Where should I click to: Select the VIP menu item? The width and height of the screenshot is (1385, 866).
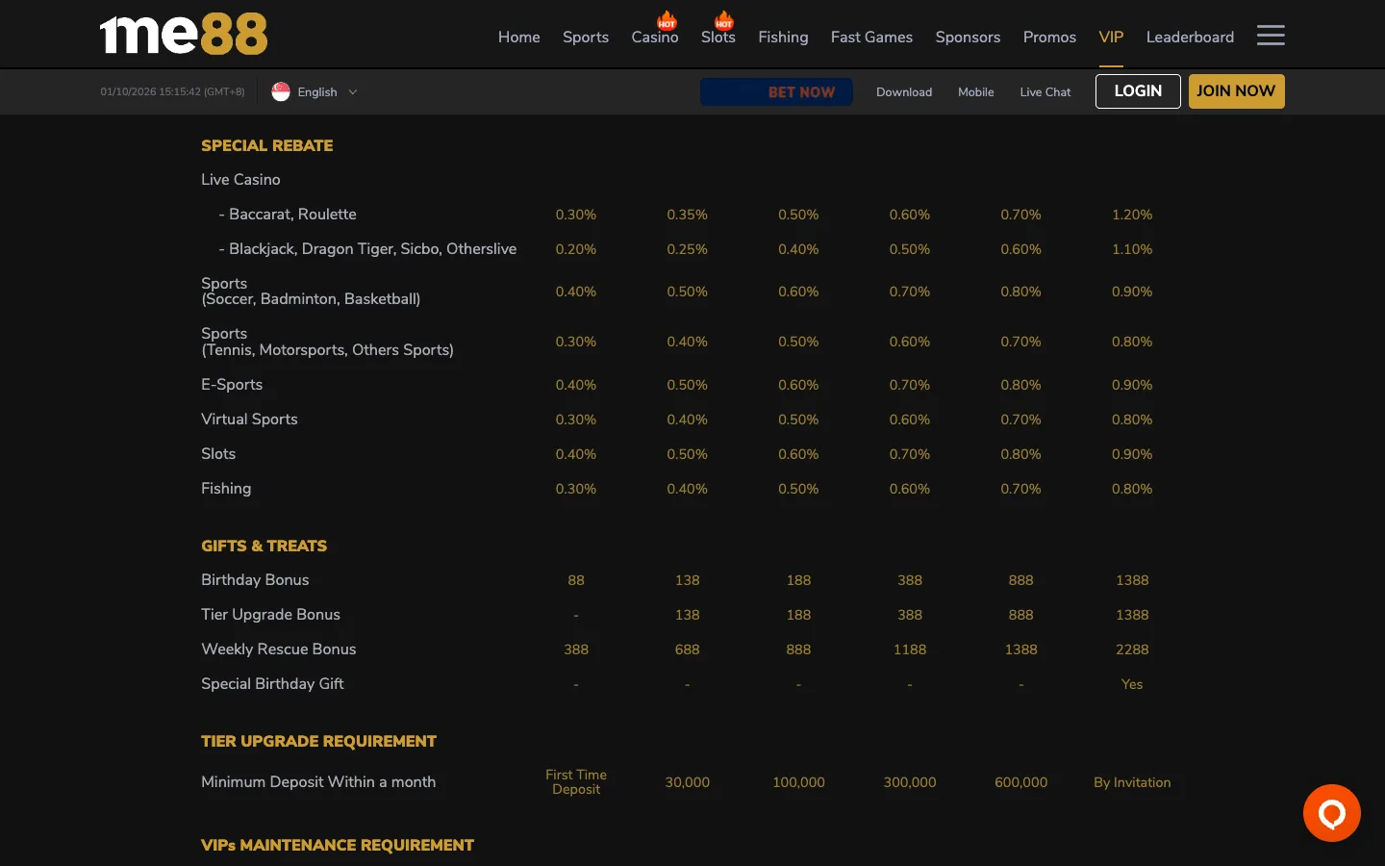click(x=1111, y=37)
